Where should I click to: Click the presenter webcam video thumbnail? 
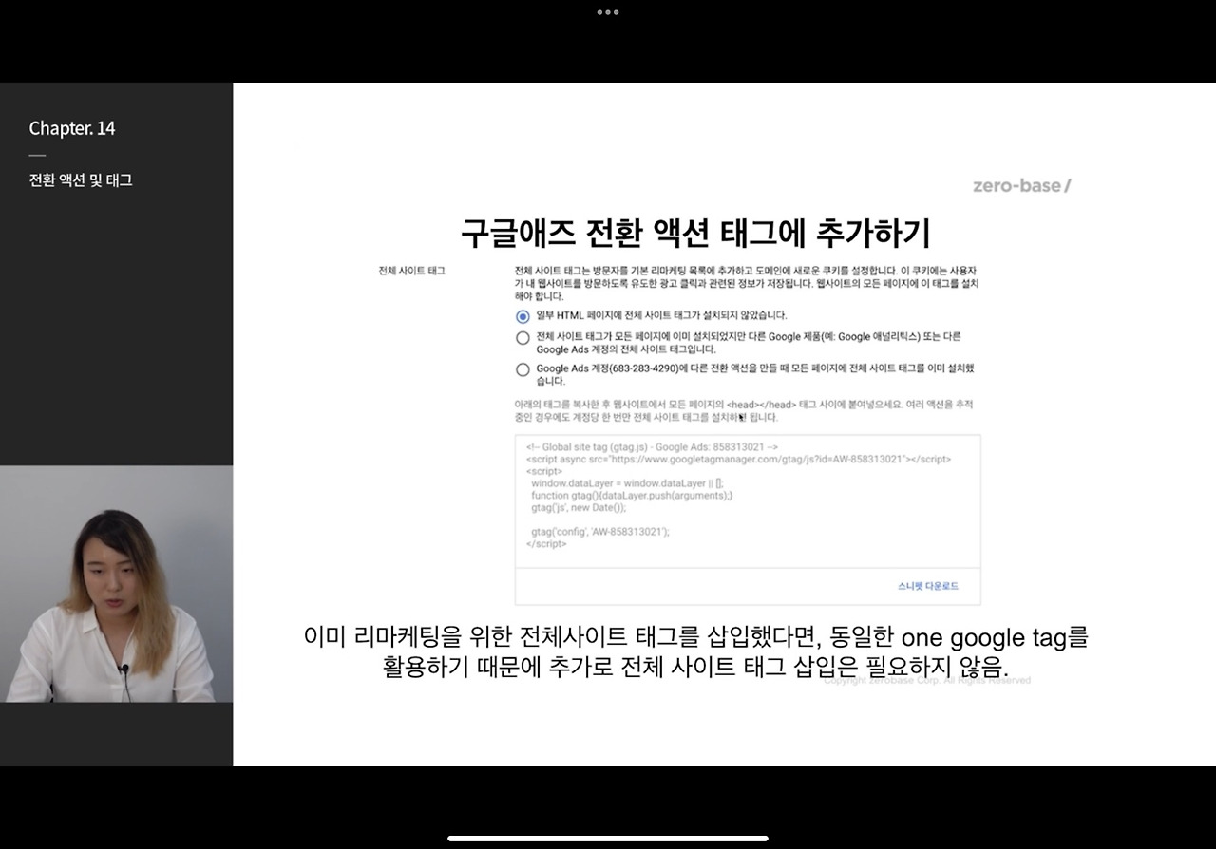pyautogui.click(x=116, y=584)
